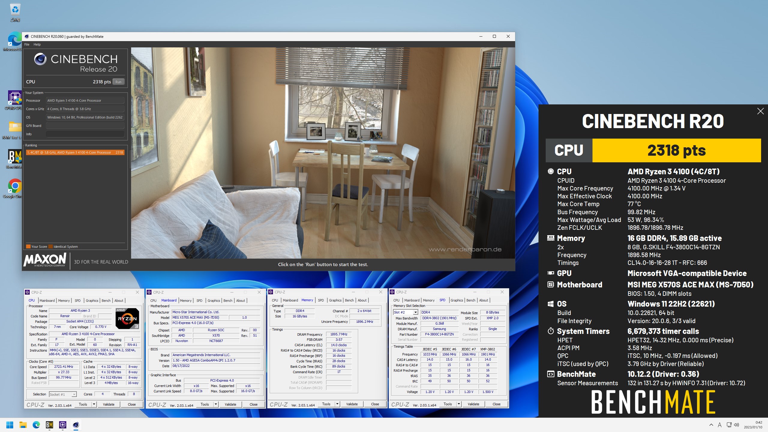Click the IME input mode indicator
Screen dimensions: 768x432
tap(719, 425)
